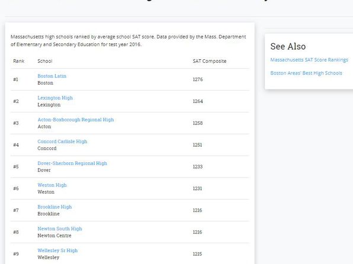
Task: Click the See Also heading
Action: (x=288, y=46)
